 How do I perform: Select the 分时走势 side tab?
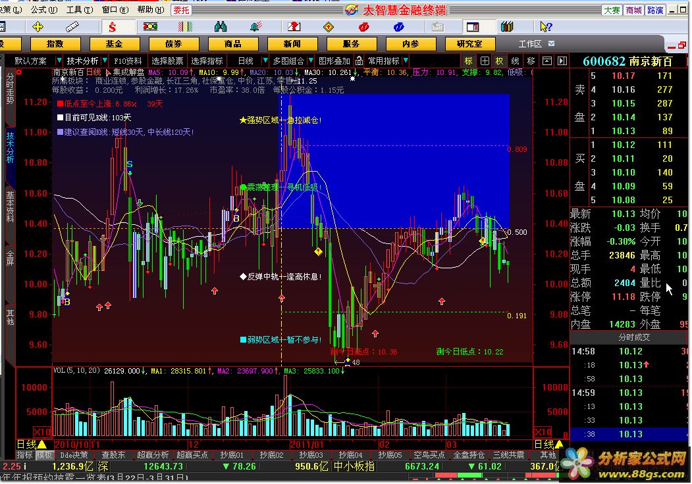[x=10, y=88]
